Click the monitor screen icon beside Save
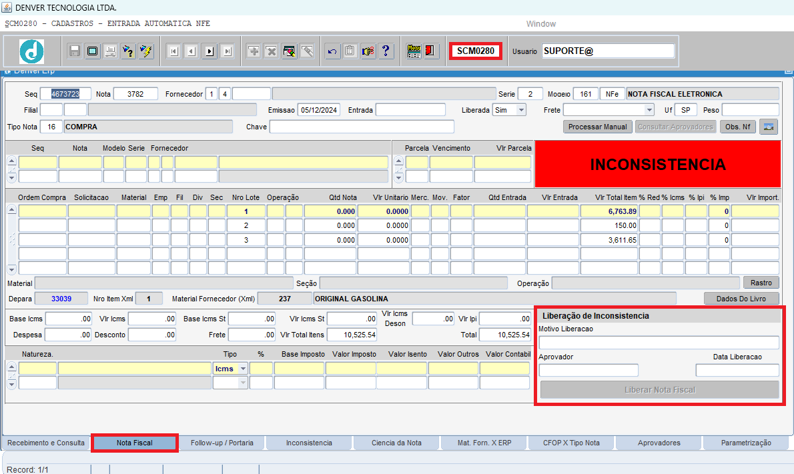The height and width of the screenshot is (474, 794). click(x=93, y=51)
